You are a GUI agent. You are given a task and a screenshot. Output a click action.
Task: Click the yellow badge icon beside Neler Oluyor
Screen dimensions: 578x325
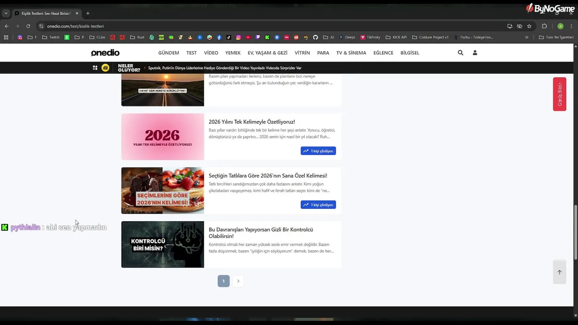coord(105,68)
